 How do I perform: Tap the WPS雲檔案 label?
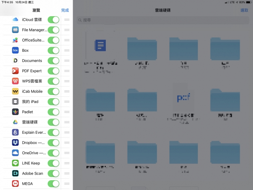point(32,81)
